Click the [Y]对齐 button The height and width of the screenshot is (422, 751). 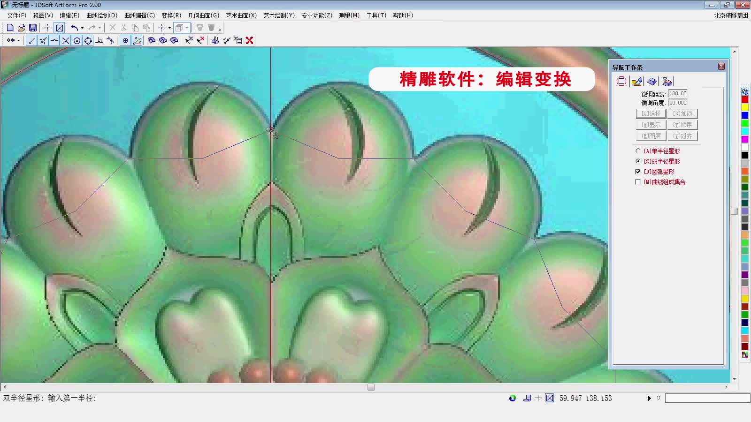pos(683,136)
